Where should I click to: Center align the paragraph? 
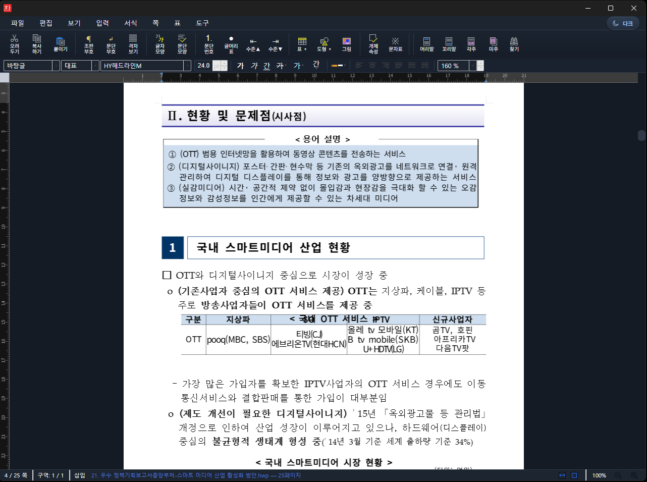pyautogui.click(x=372, y=66)
